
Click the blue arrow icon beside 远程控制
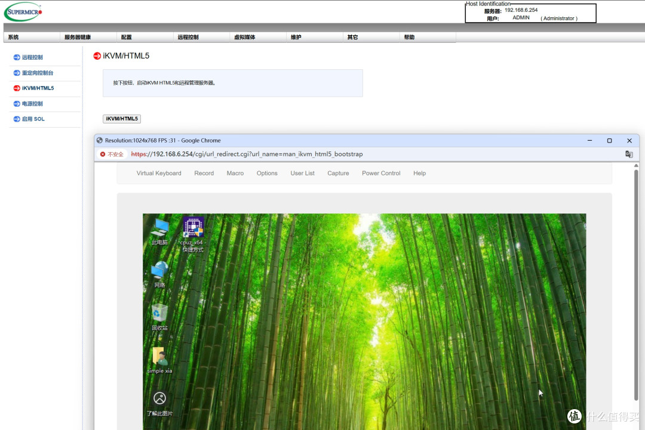click(x=17, y=57)
